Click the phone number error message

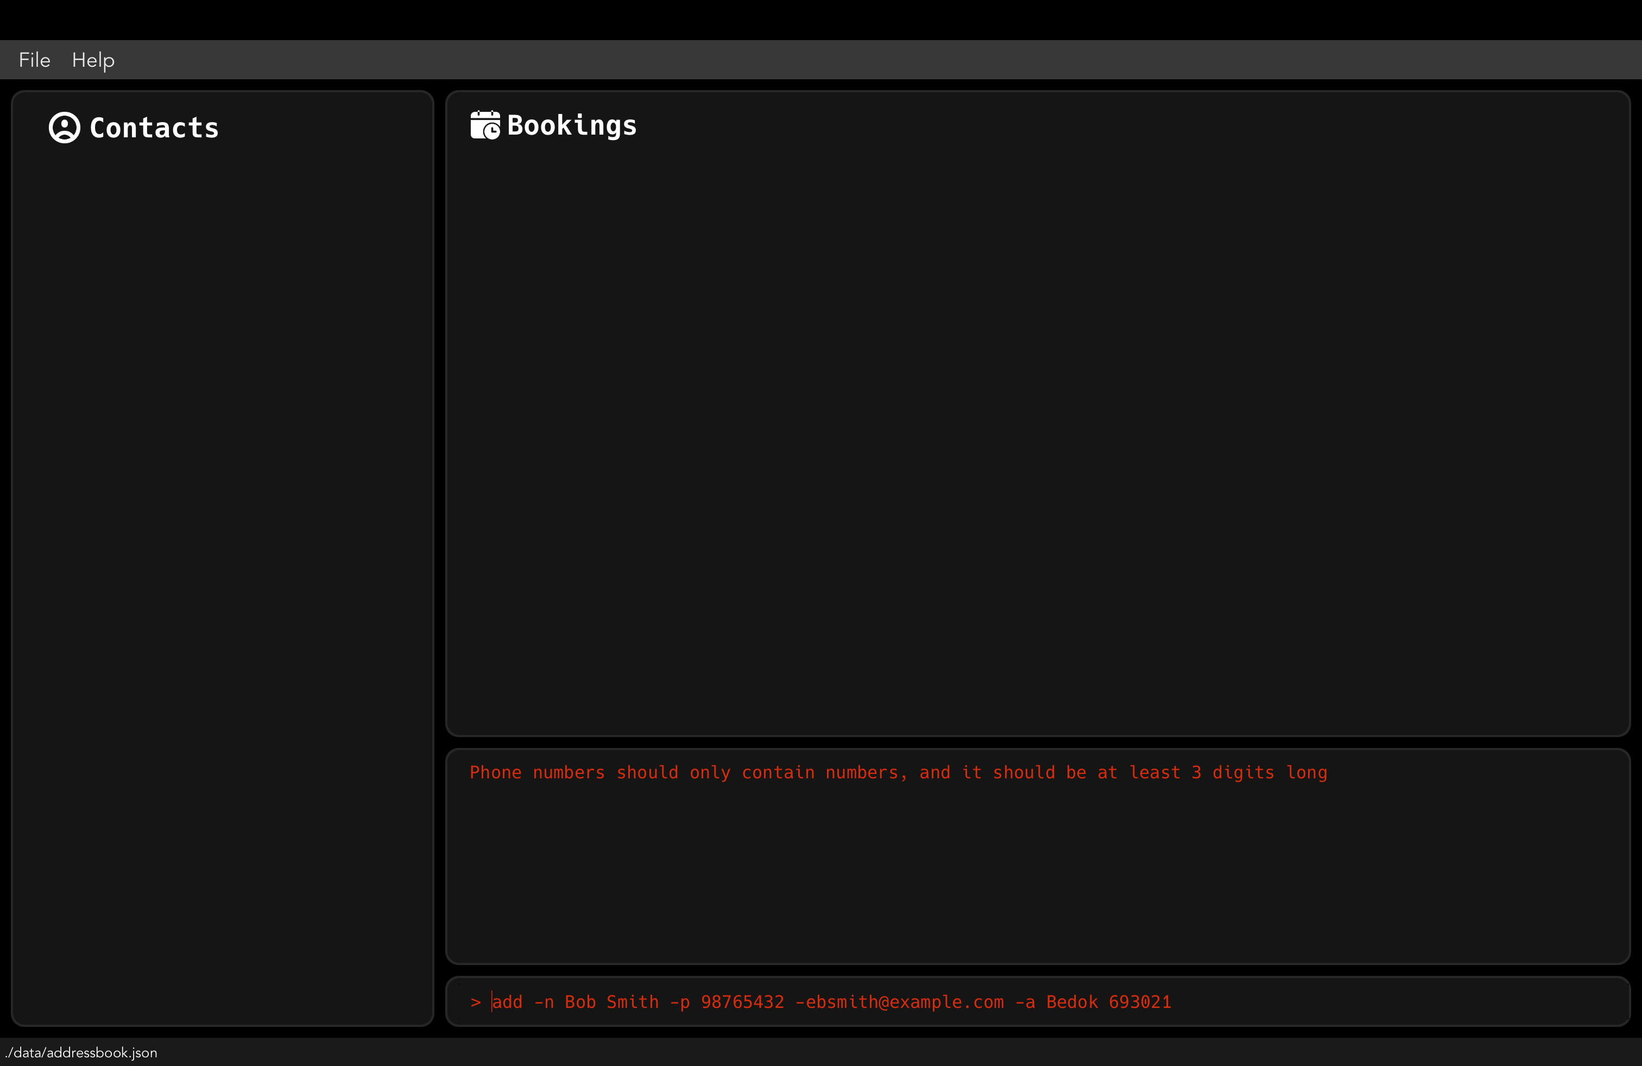pos(898,772)
